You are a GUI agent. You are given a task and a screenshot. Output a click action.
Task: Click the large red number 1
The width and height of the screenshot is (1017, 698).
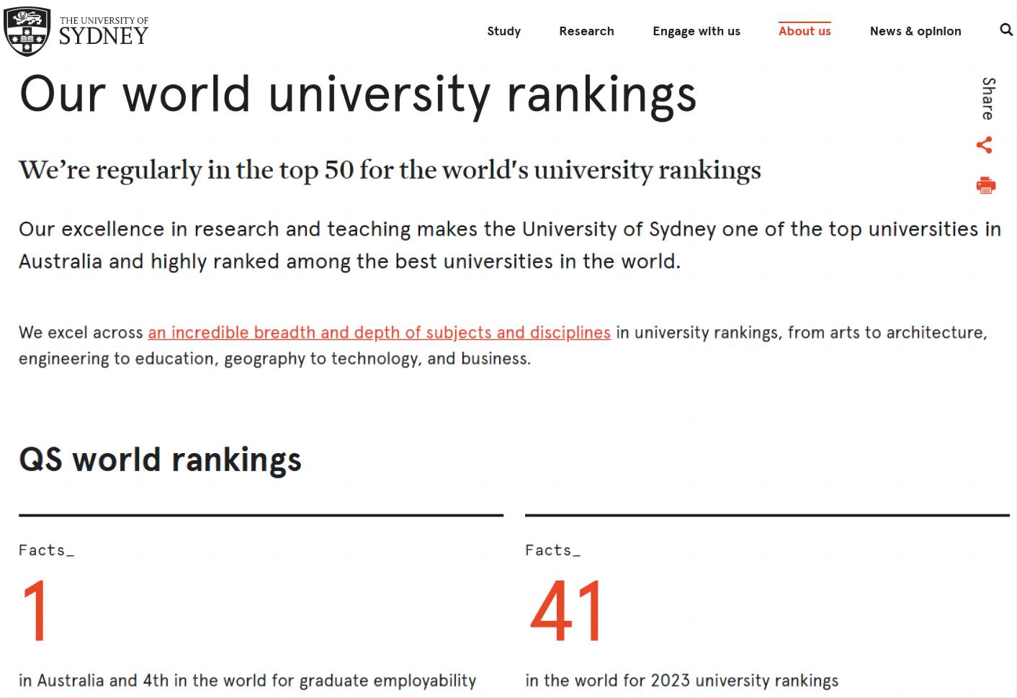(x=35, y=612)
